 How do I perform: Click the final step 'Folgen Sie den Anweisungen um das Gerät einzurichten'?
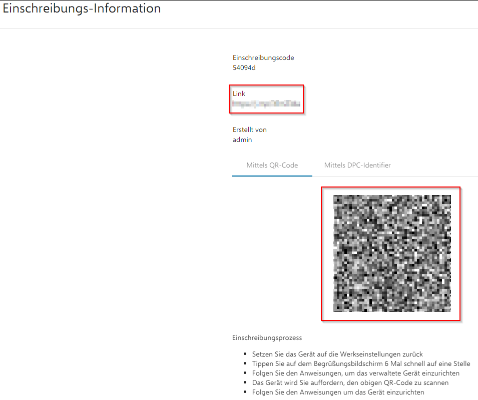point(338,392)
